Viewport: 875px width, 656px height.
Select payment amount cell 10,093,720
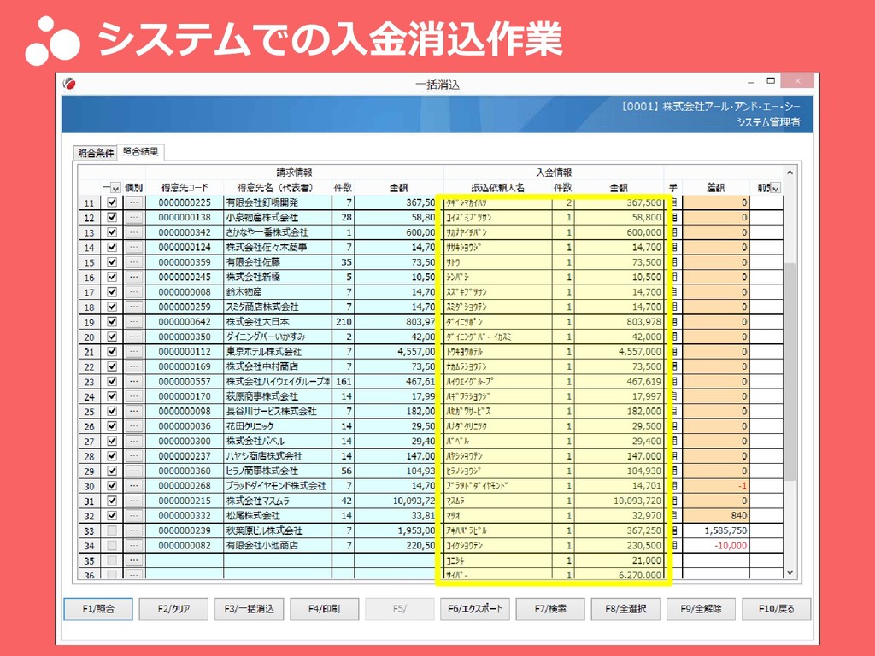click(x=619, y=501)
